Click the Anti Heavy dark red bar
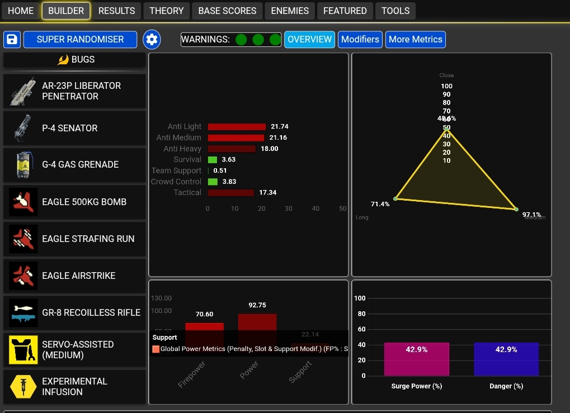This screenshot has width=570, height=413. click(x=232, y=149)
